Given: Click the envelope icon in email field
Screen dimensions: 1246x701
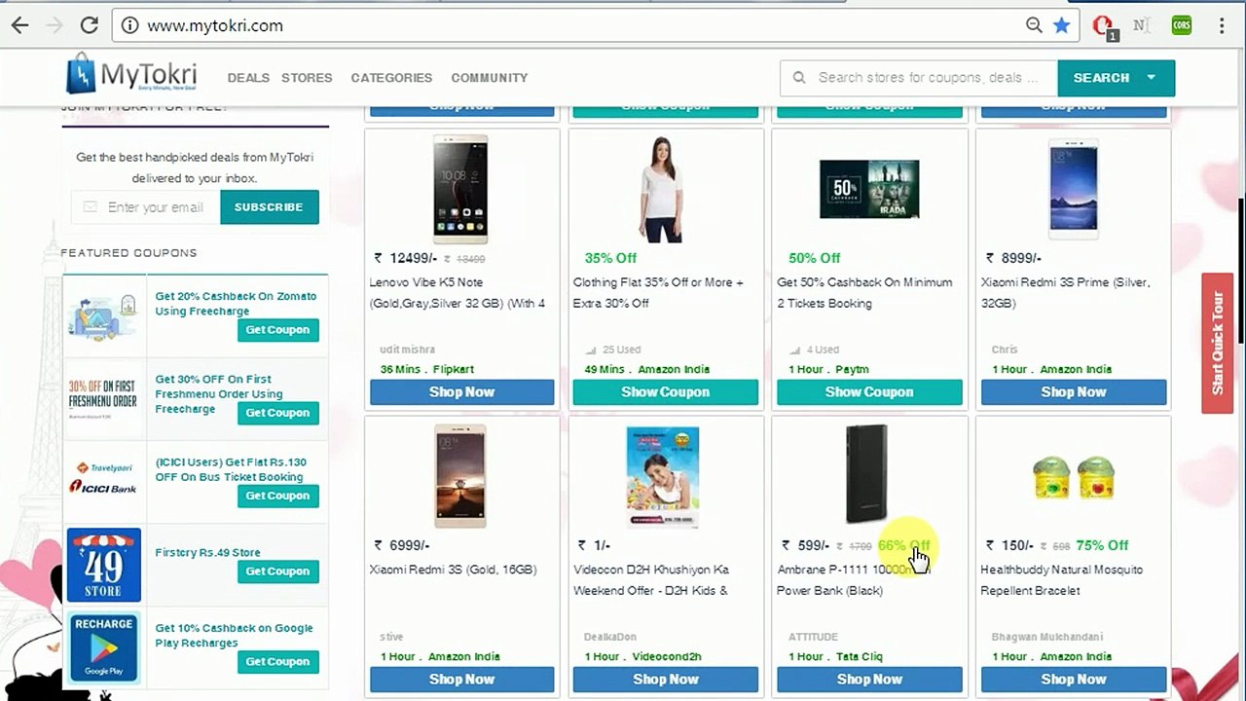Looking at the screenshot, I should (91, 207).
